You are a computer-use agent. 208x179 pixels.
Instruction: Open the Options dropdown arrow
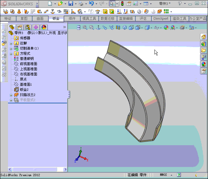tap(140, 4)
